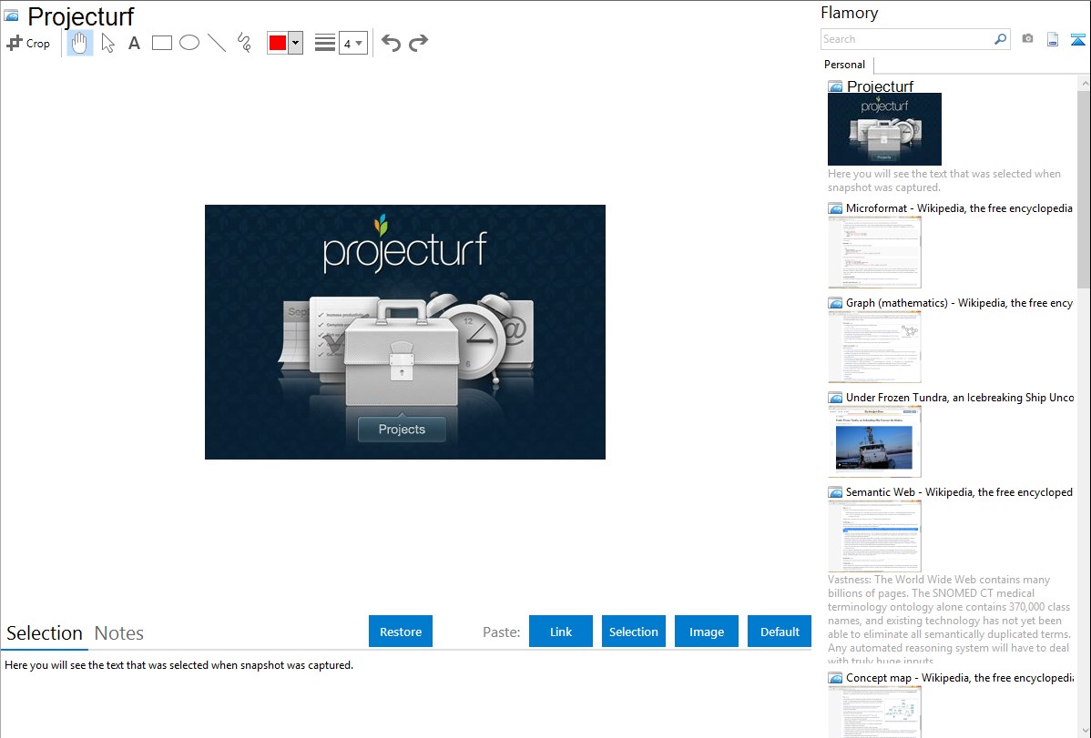Open the Graph (mathematics) snapshot thumbnail

[x=874, y=347]
